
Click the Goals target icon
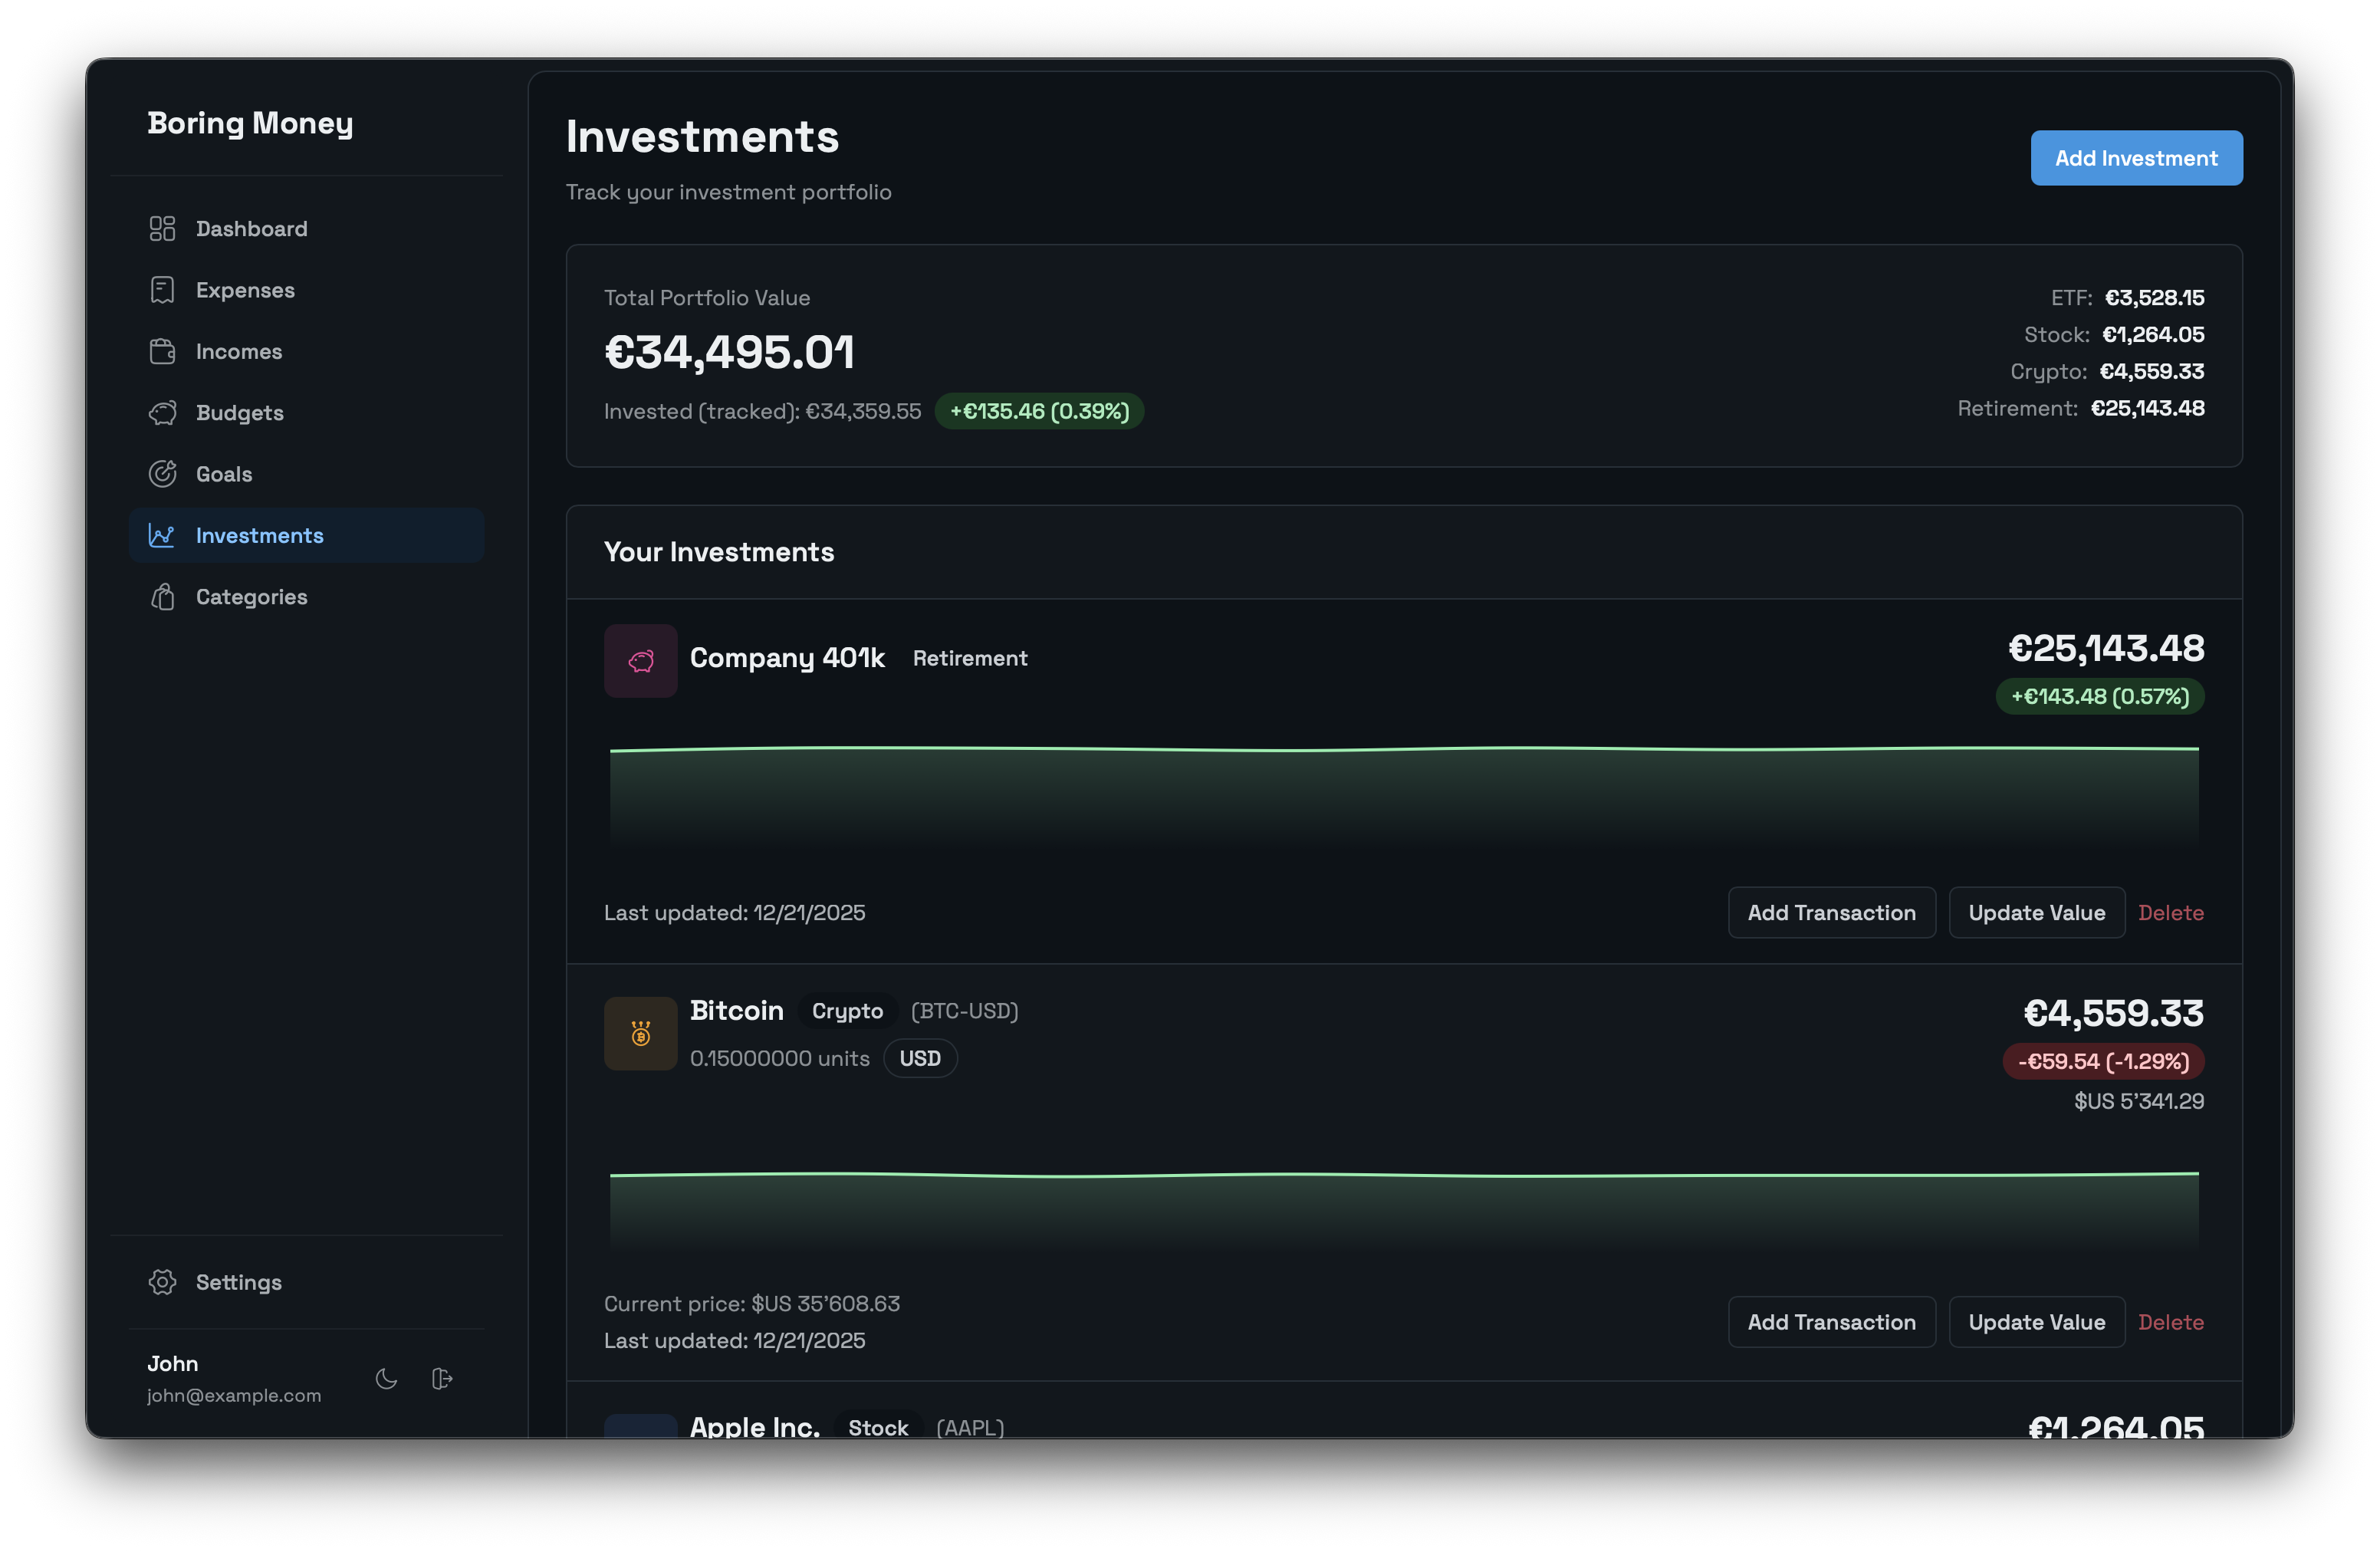pos(162,474)
